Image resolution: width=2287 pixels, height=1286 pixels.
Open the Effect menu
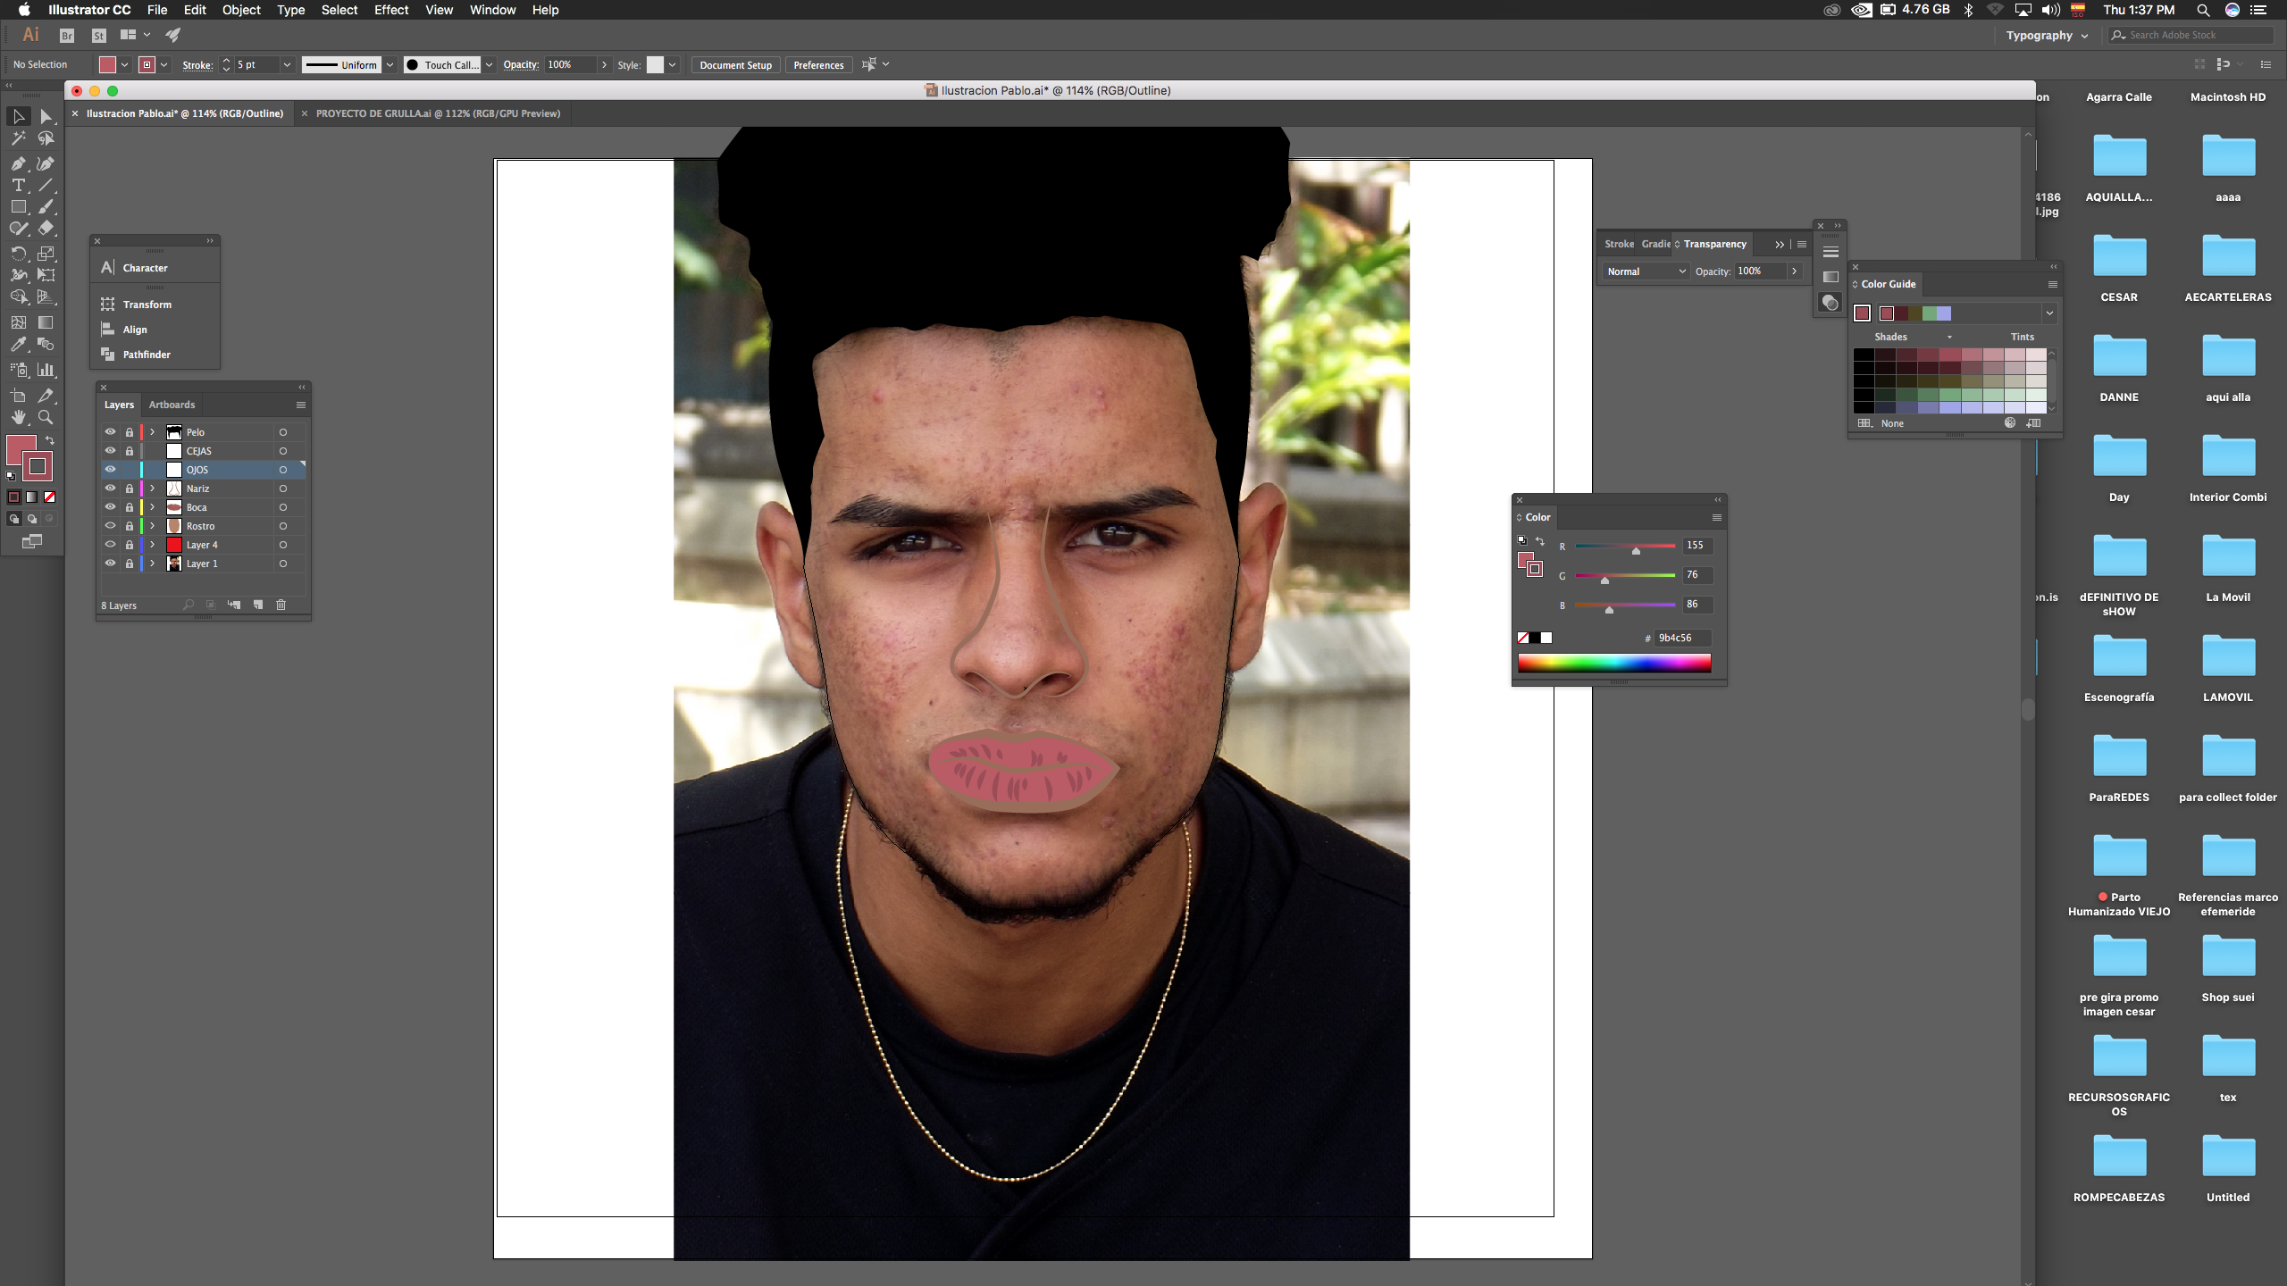[390, 10]
